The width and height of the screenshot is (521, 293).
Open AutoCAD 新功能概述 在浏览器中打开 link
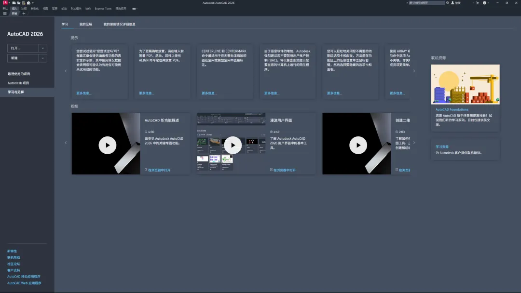(159, 170)
